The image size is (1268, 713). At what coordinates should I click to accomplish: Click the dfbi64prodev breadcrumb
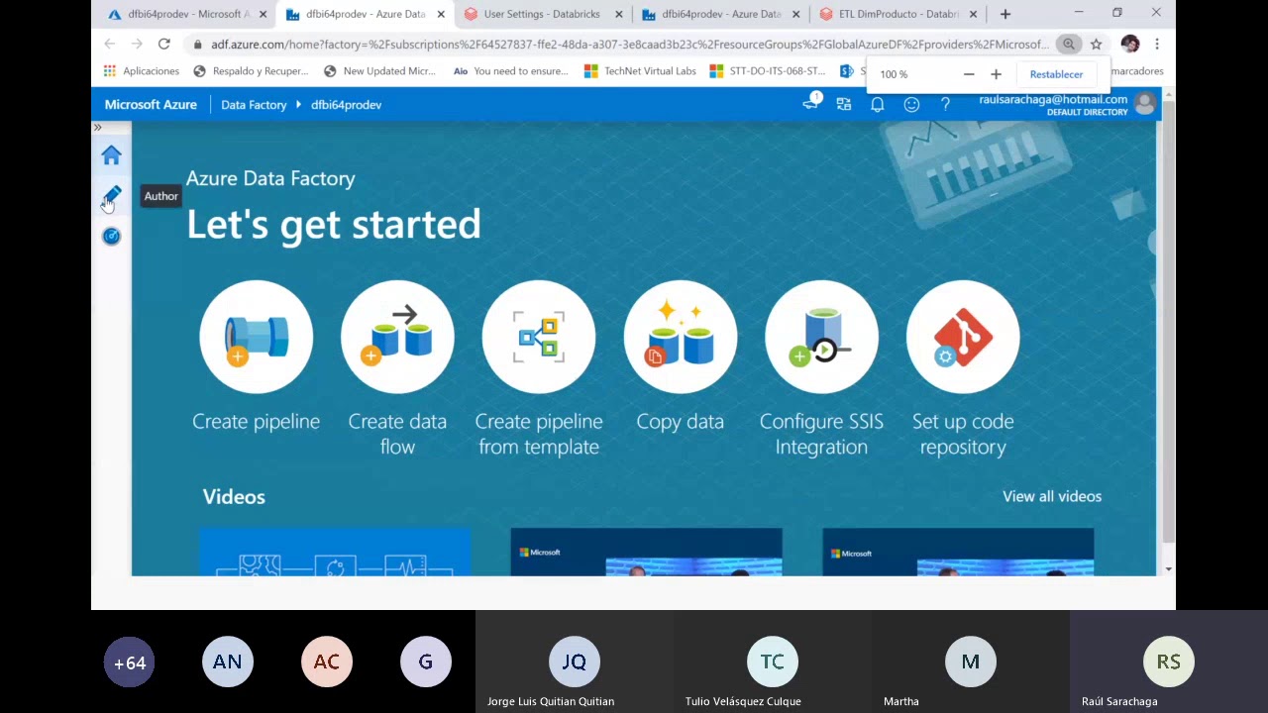click(x=346, y=104)
